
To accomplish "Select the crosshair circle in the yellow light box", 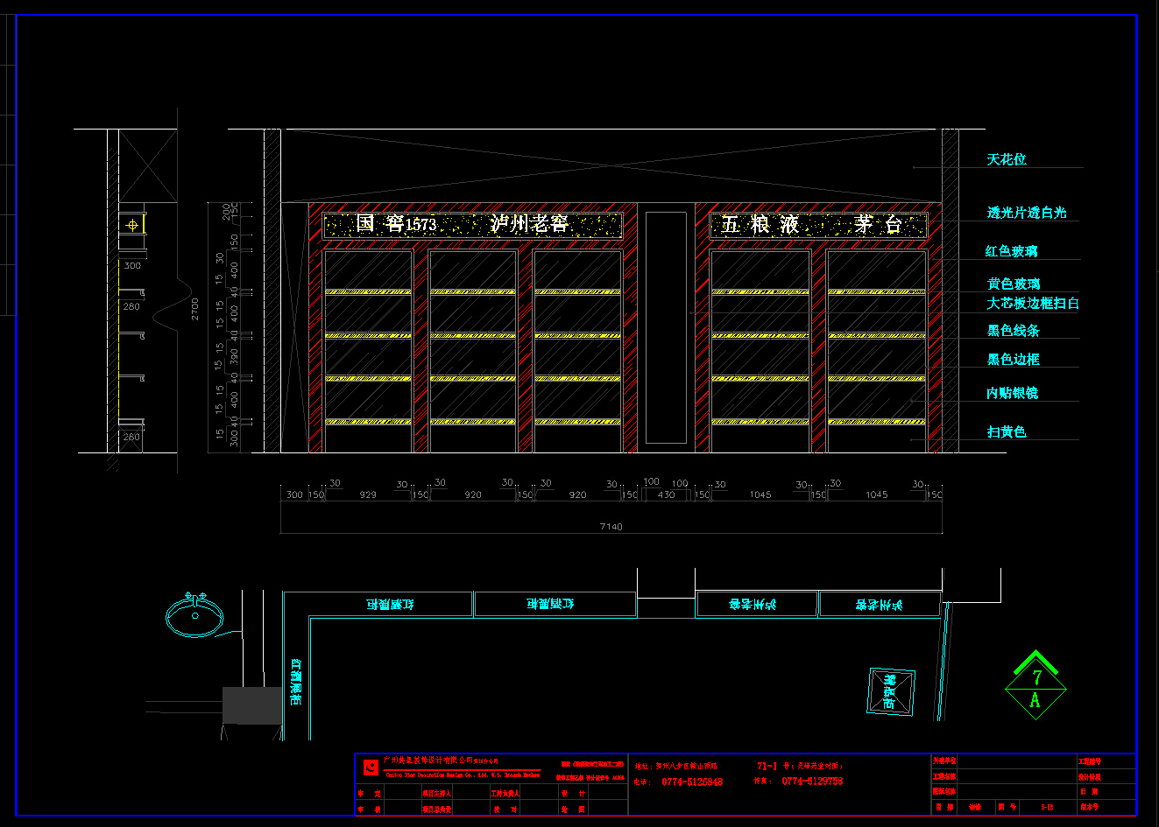I will 132,225.
